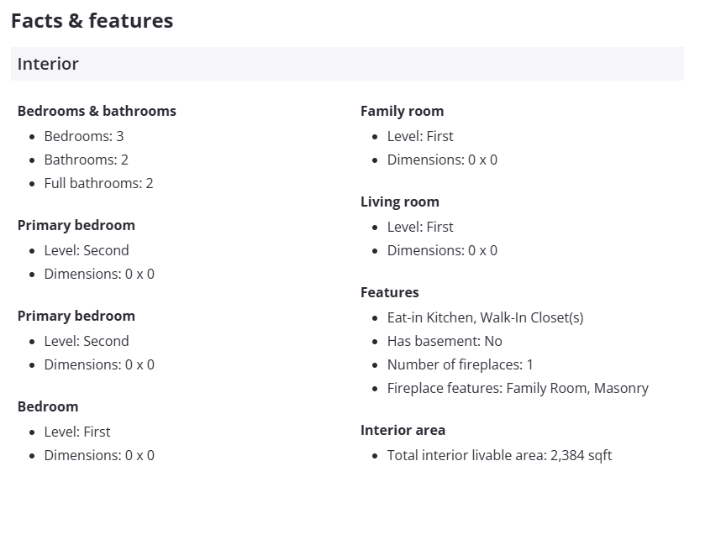Select the Total interior livable area entry
The width and height of the screenshot is (721, 550).
click(x=499, y=455)
